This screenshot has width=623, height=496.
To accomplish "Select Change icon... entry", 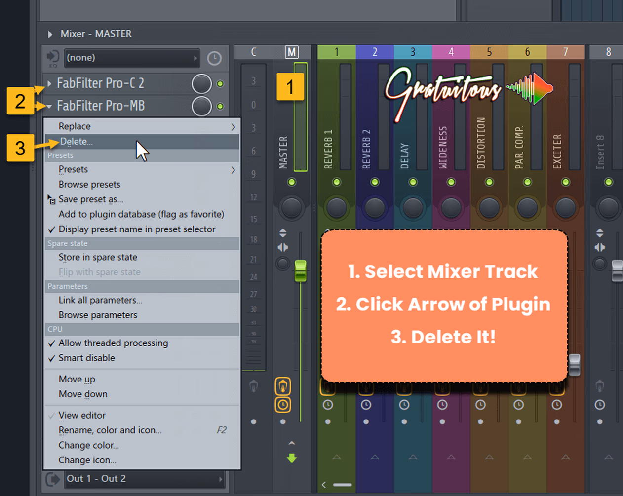I will [x=142, y=460].
